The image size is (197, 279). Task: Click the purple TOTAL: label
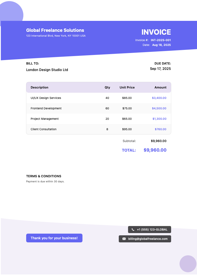129,150
